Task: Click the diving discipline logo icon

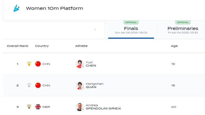Action: 16,8
